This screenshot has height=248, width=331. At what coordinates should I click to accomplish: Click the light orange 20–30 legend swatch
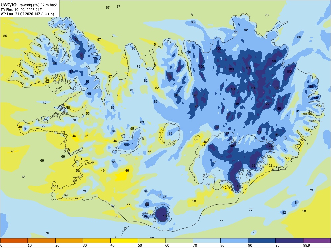tap(69, 241)
